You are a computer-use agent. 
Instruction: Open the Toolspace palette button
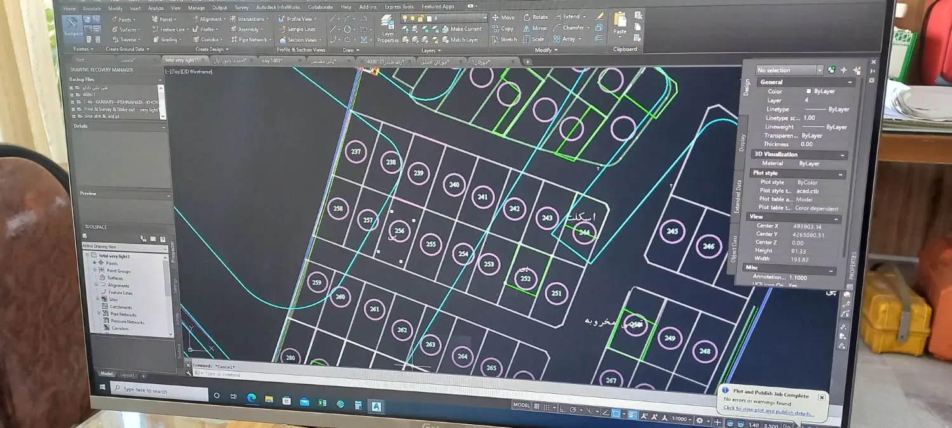(74, 29)
